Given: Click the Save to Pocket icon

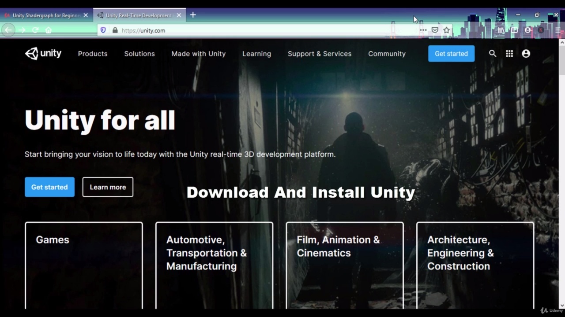Looking at the screenshot, I should coord(435,30).
